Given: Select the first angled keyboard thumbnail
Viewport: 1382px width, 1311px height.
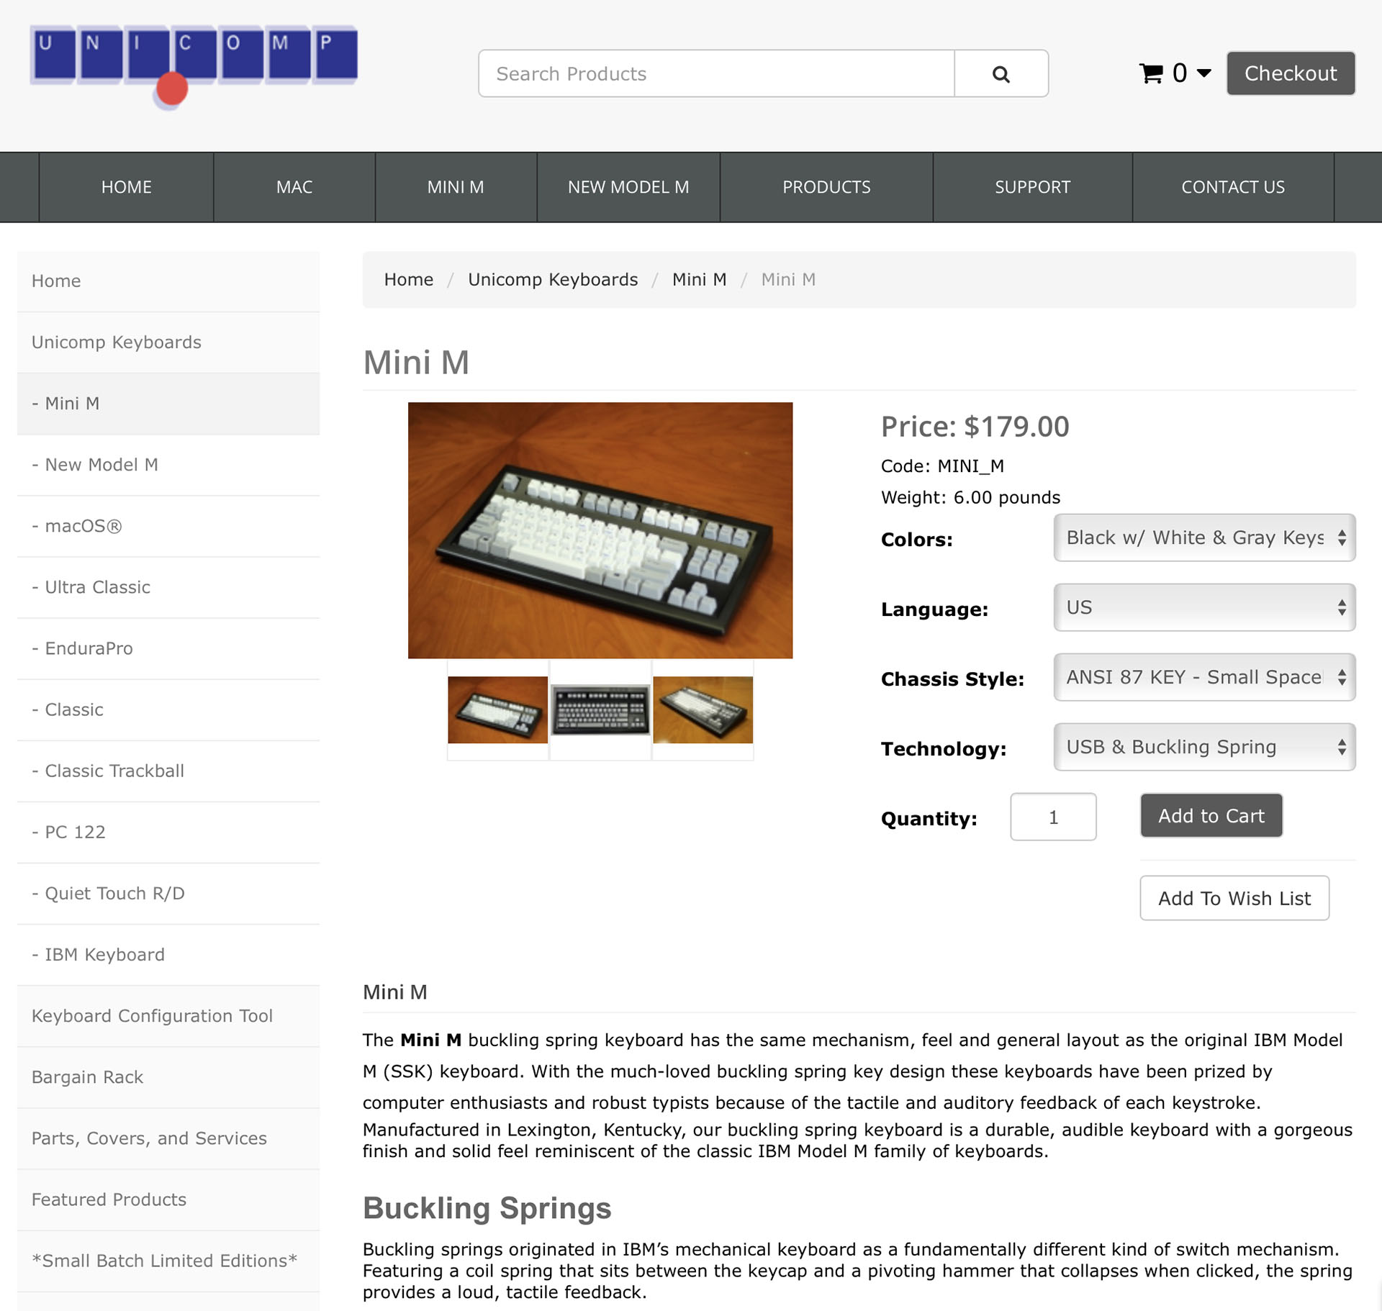Looking at the screenshot, I should pyautogui.click(x=497, y=709).
